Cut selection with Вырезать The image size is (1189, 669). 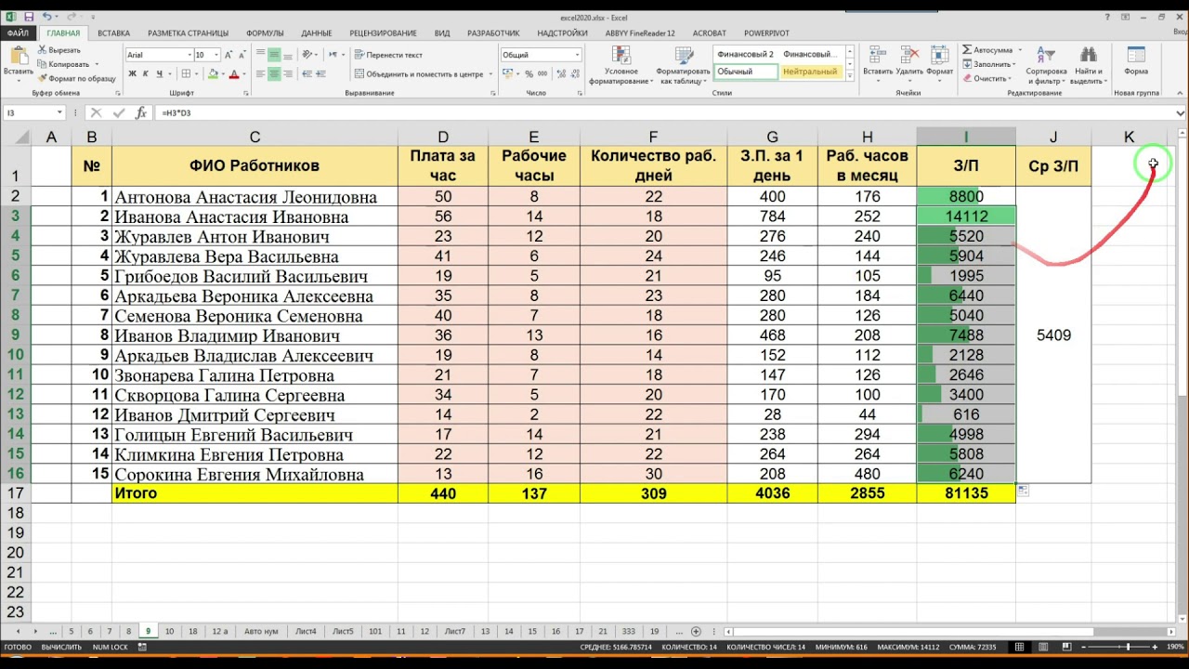59,50
